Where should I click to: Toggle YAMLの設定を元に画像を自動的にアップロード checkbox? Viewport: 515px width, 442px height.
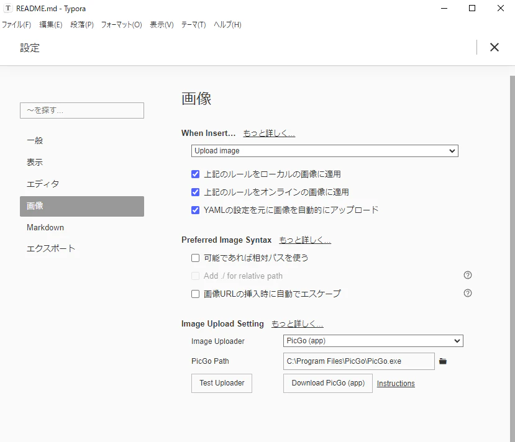coord(196,210)
